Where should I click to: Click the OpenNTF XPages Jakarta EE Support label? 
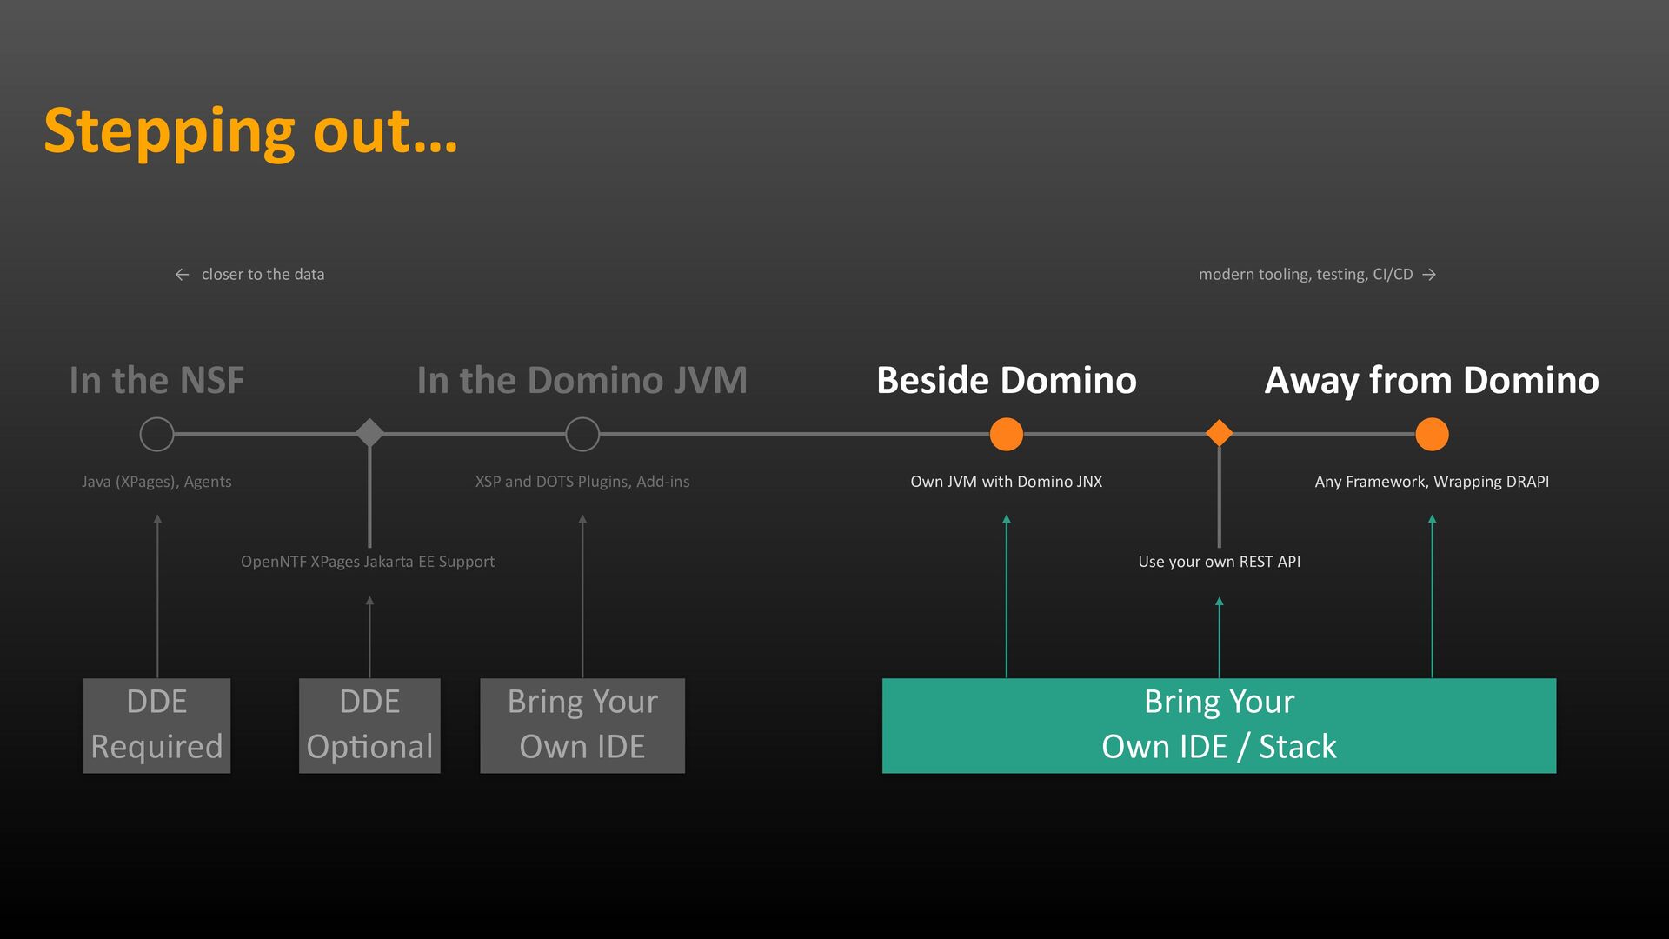pyautogui.click(x=368, y=562)
